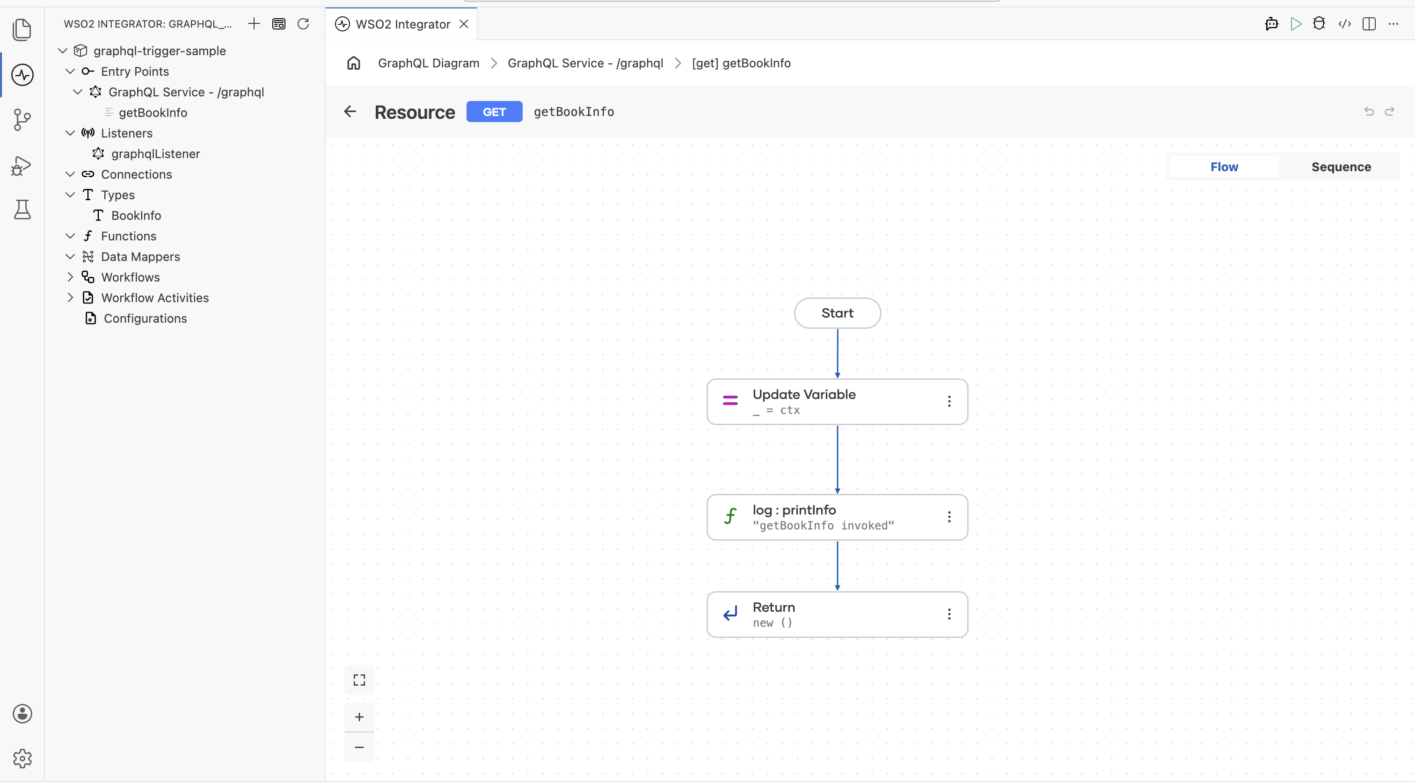Refresh the project explorer panel
The height and width of the screenshot is (782, 1415).
tap(303, 23)
